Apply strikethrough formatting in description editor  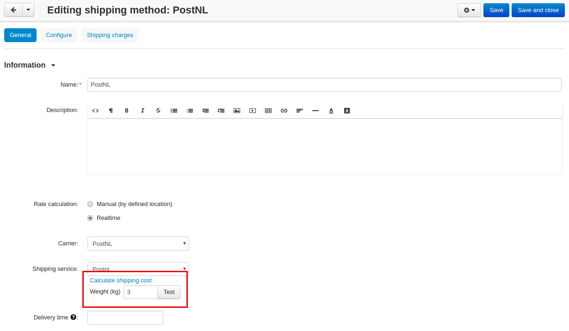[x=158, y=111]
